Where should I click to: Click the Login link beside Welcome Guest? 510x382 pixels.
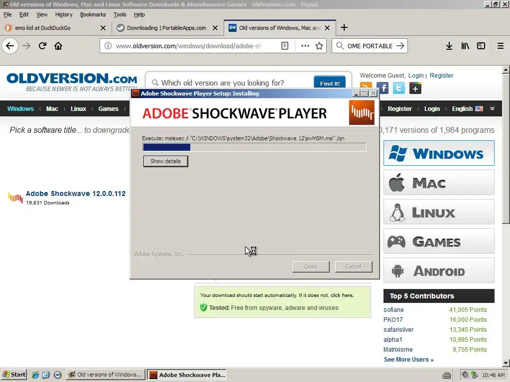[416, 76]
